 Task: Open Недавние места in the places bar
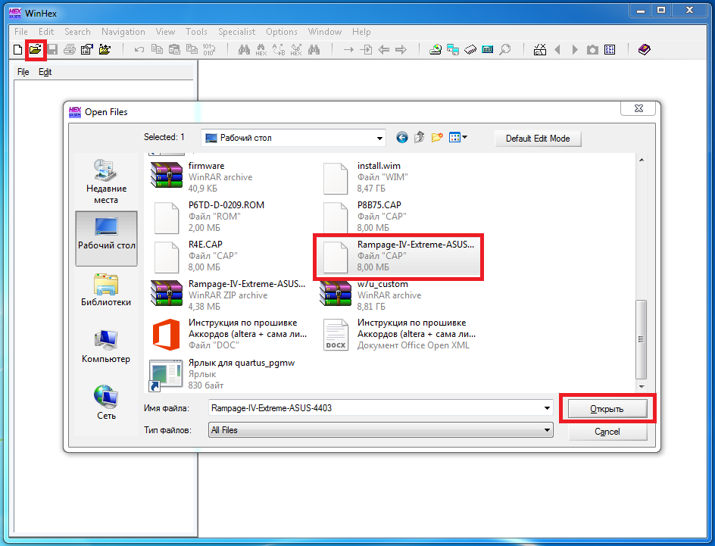(x=106, y=182)
